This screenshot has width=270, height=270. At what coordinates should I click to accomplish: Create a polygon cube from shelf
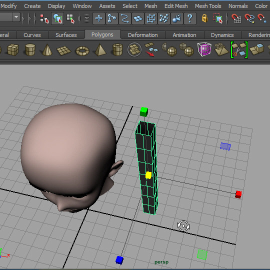click(13, 50)
